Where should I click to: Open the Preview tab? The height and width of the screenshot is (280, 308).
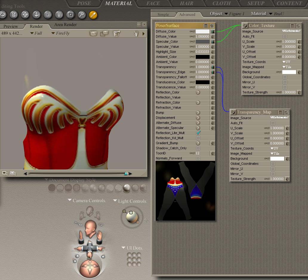[x=11, y=26]
